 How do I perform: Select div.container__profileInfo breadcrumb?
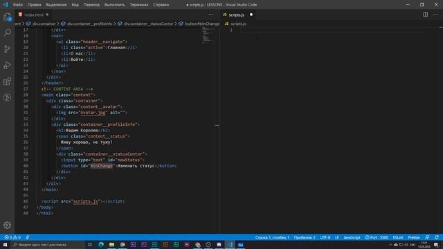[x=89, y=24]
